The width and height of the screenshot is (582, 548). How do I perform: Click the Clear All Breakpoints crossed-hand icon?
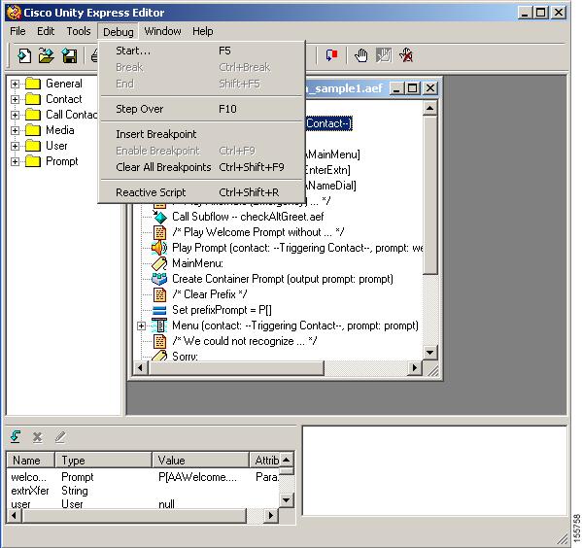click(x=406, y=55)
